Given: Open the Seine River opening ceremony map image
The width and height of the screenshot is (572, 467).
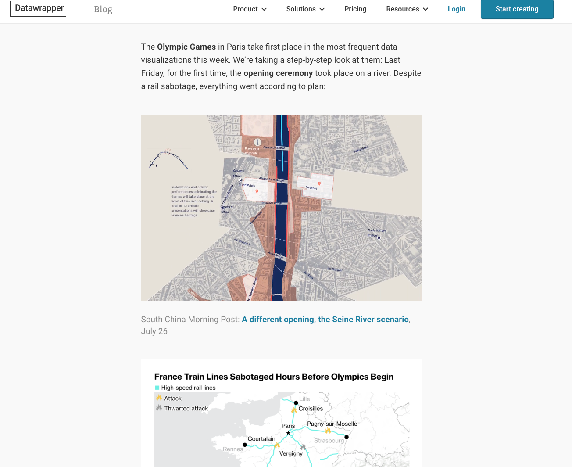Looking at the screenshot, I should coord(282,208).
